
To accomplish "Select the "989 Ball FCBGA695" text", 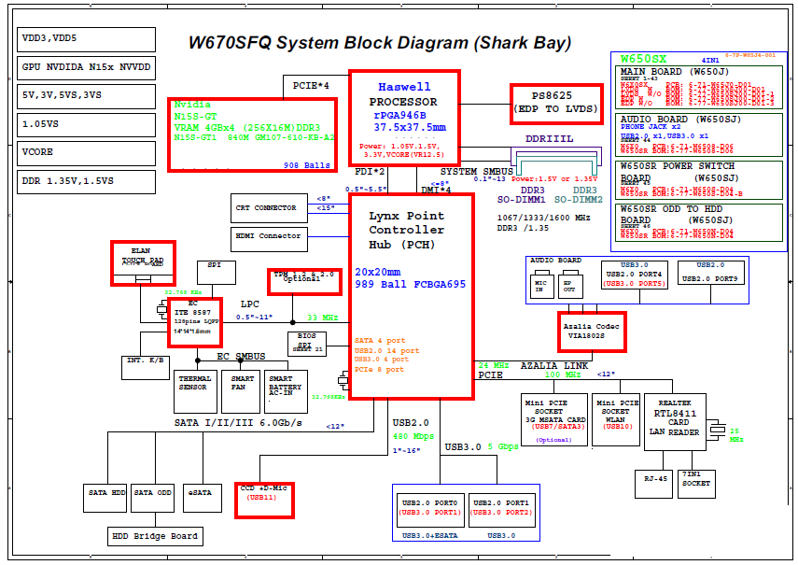I will (x=410, y=284).
